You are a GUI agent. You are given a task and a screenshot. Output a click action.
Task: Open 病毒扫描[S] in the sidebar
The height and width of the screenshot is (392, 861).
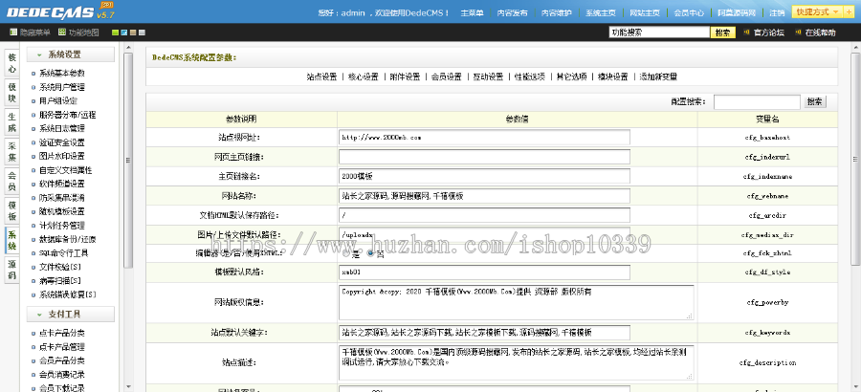(x=60, y=280)
